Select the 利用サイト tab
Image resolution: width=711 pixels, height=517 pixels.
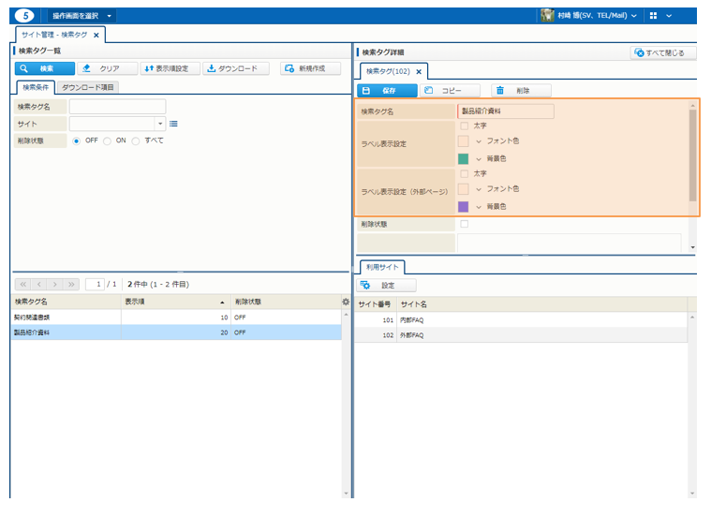(381, 267)
